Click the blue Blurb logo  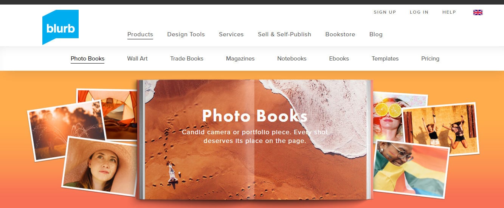[60, 27]
